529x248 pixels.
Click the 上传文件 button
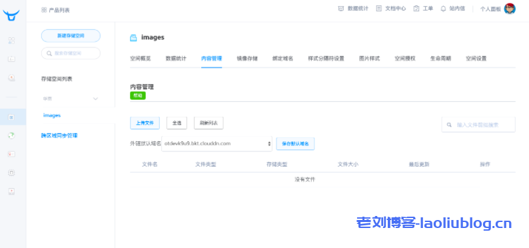(x=145, y=123)
